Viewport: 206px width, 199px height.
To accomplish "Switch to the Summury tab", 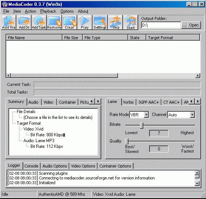I will coord(16,102).
